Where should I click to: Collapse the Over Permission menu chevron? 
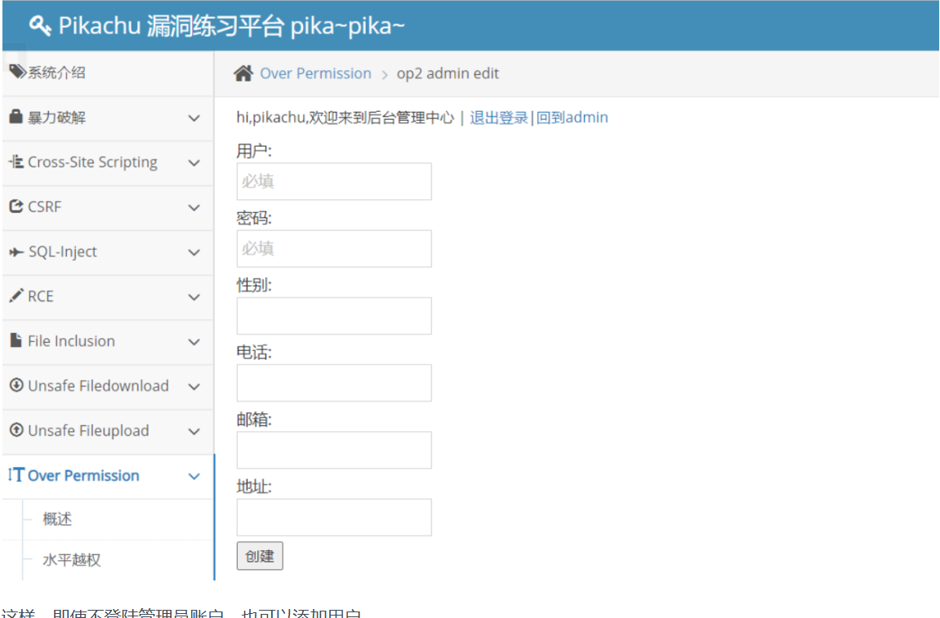click(x=194, y=477)
